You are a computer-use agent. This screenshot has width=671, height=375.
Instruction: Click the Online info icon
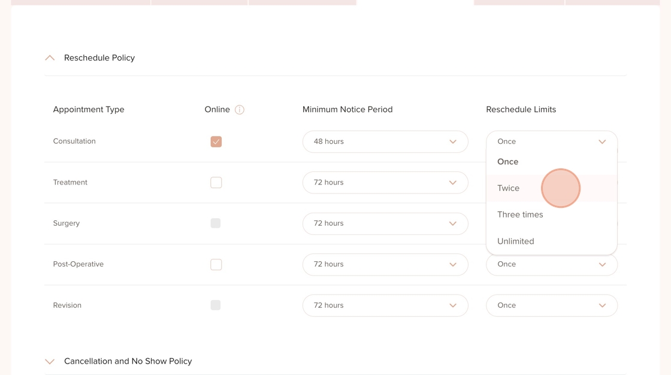(x=240, y=110)
